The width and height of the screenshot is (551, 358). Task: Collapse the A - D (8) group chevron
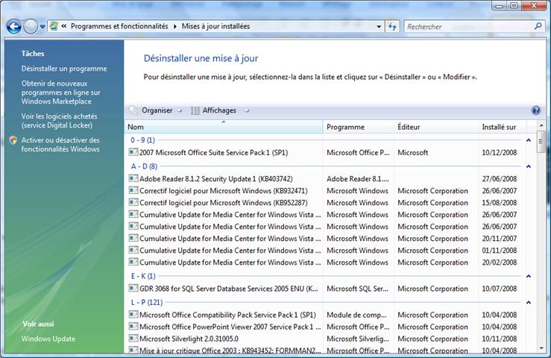(528, 166)
